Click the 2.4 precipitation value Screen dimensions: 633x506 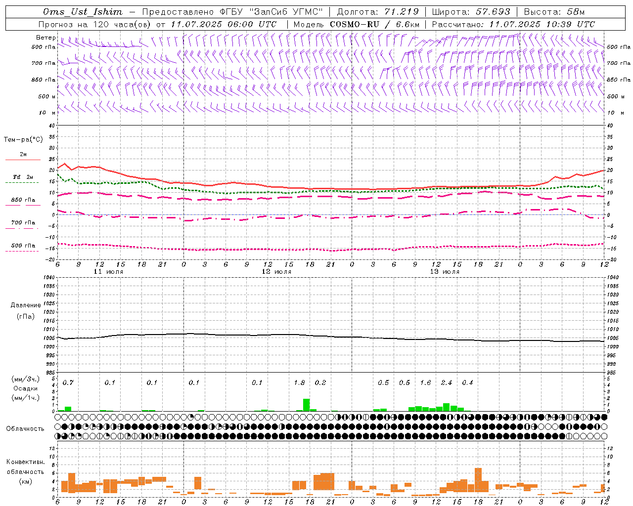coord(447,383)
